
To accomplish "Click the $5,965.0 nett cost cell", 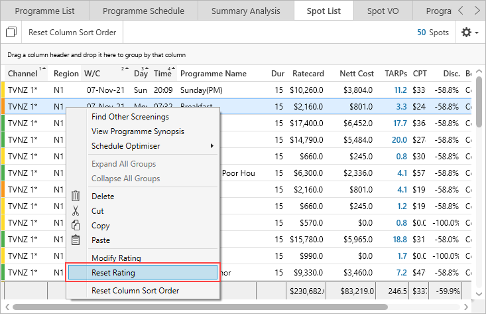I will coord(358,240).
